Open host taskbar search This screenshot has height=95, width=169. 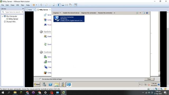9,93
